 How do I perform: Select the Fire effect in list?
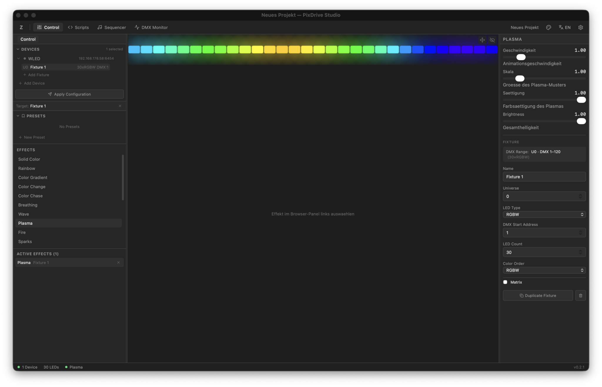(22, 232)
